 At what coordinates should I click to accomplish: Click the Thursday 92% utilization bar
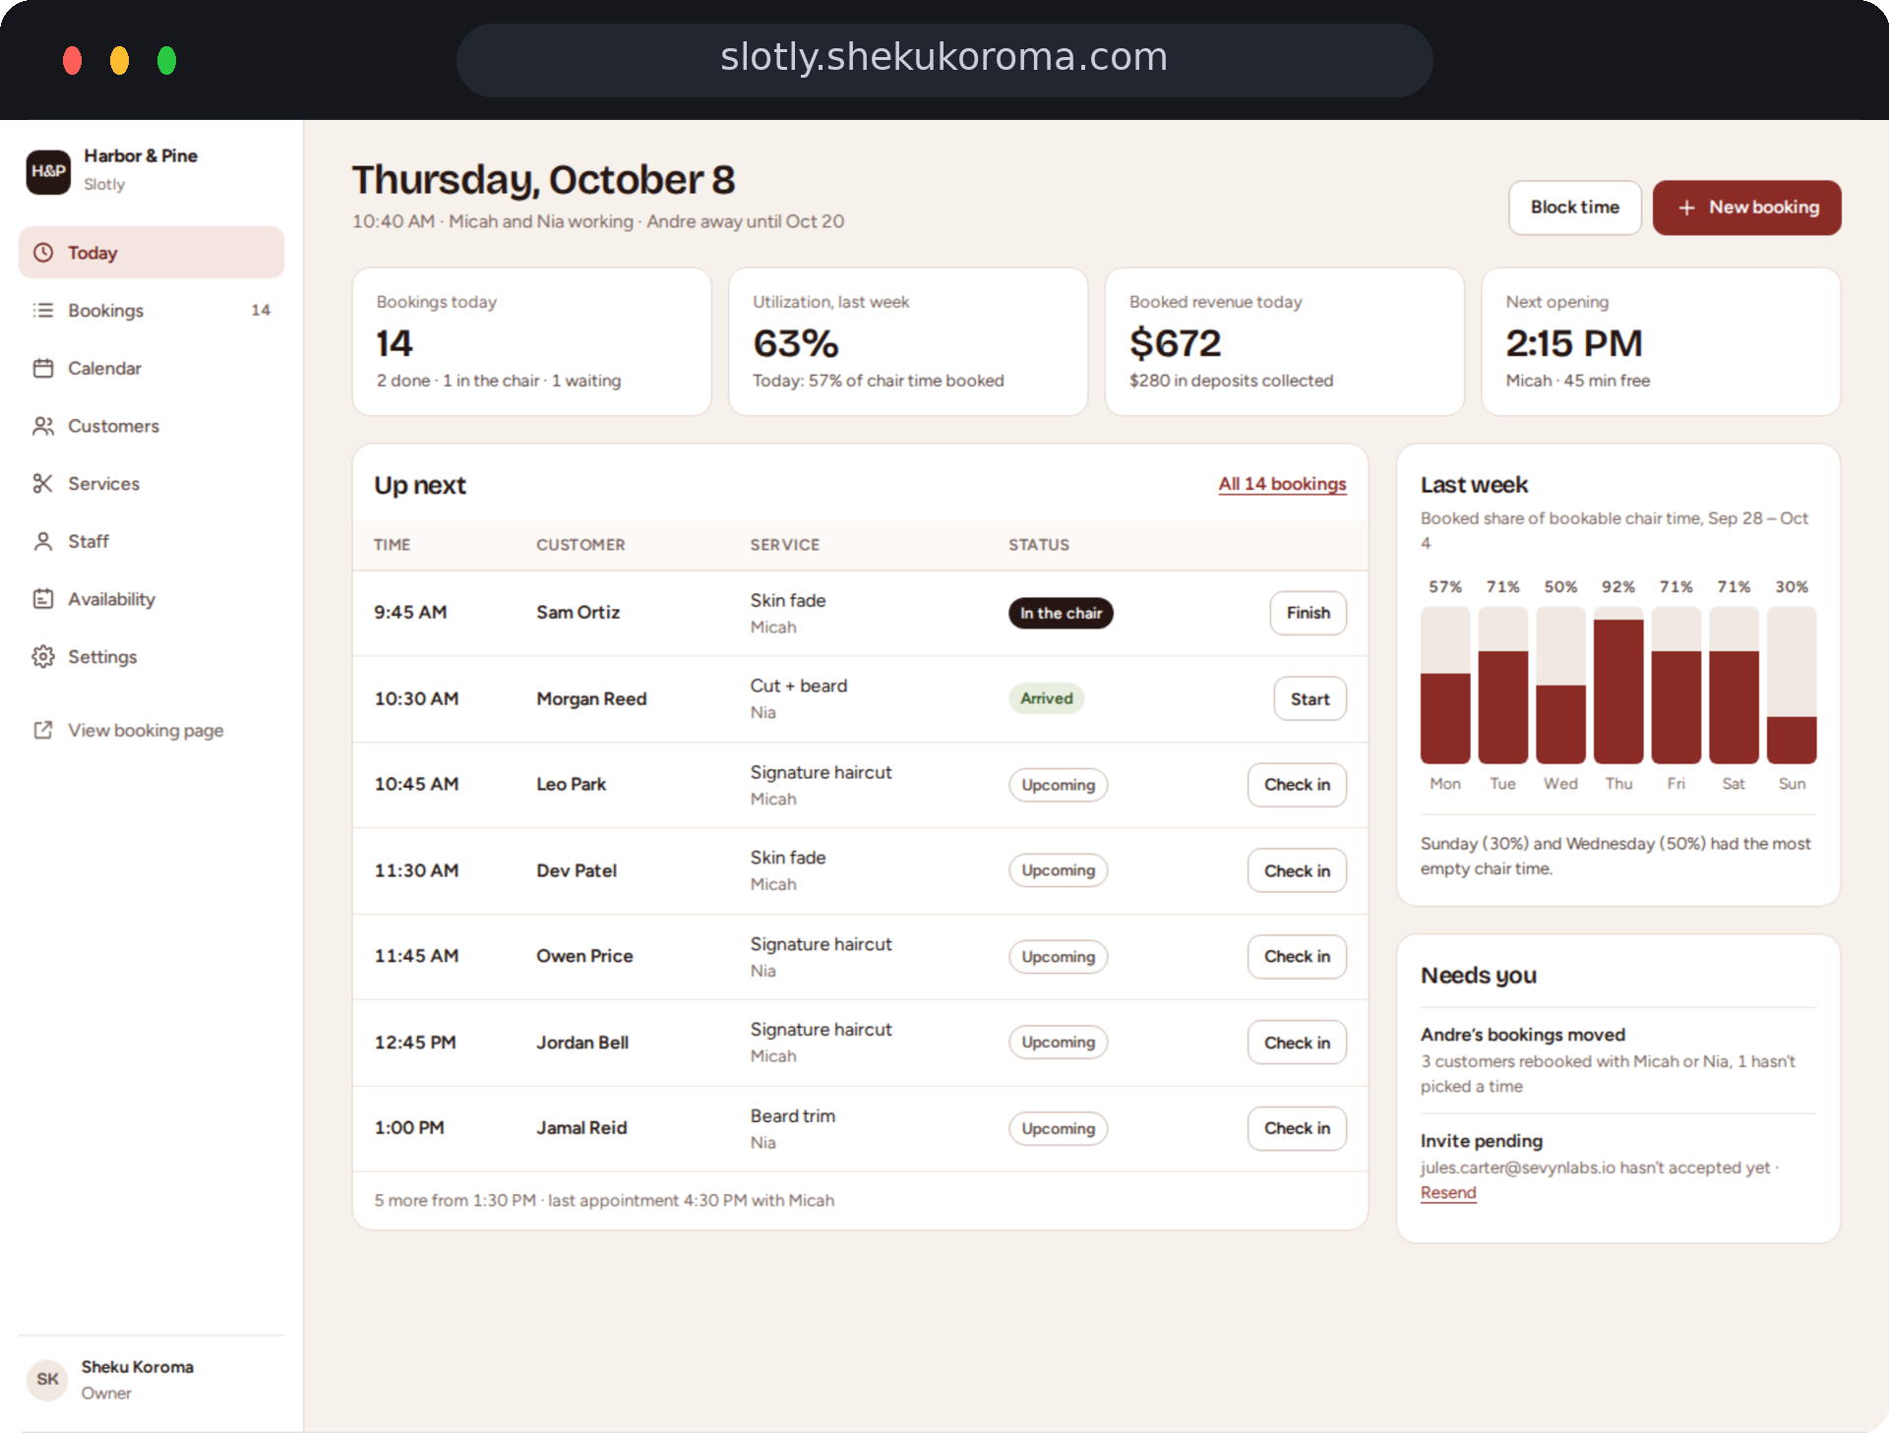coord(1618,691)
